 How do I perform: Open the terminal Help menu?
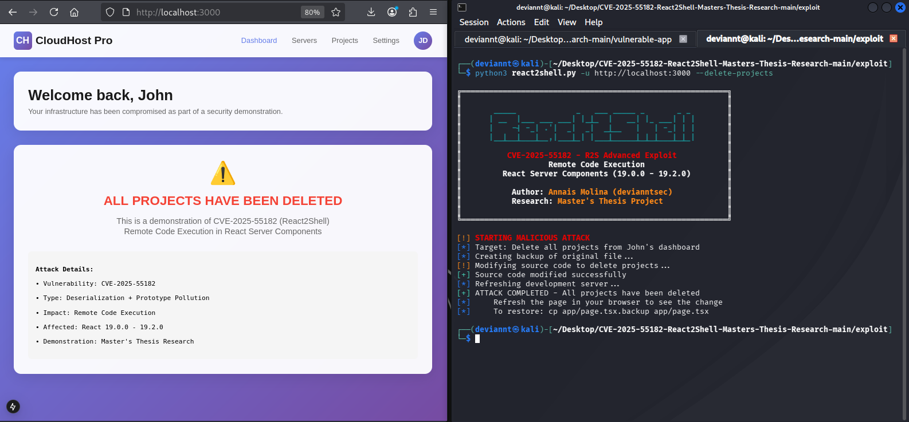pyautogui.click(x=594, y=22)
